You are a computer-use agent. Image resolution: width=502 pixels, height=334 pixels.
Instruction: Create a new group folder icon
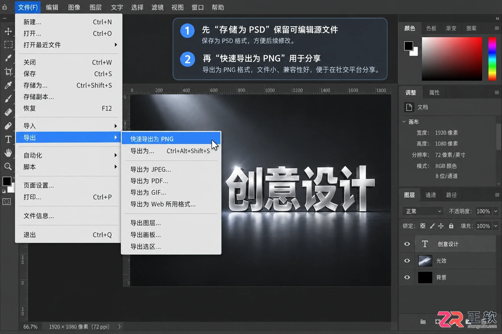click(x=423, y=321)
